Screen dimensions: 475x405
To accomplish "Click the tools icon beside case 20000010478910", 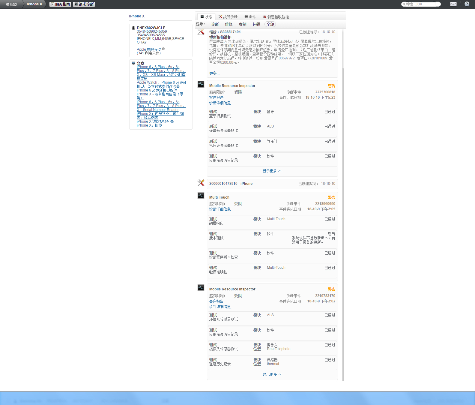I will 201,183.
